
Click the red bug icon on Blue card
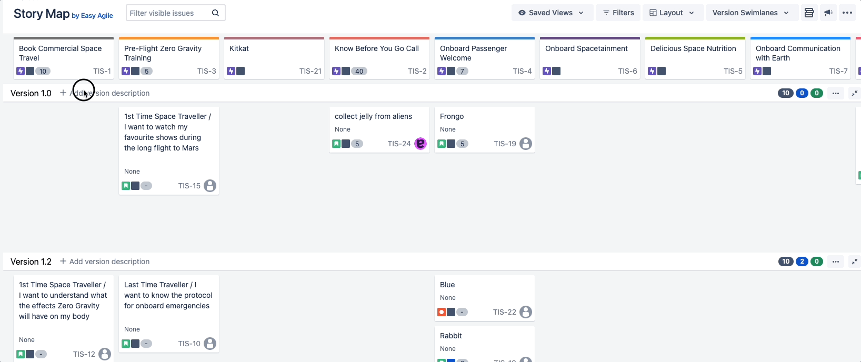pyautogui.click(x=442, y=312)
